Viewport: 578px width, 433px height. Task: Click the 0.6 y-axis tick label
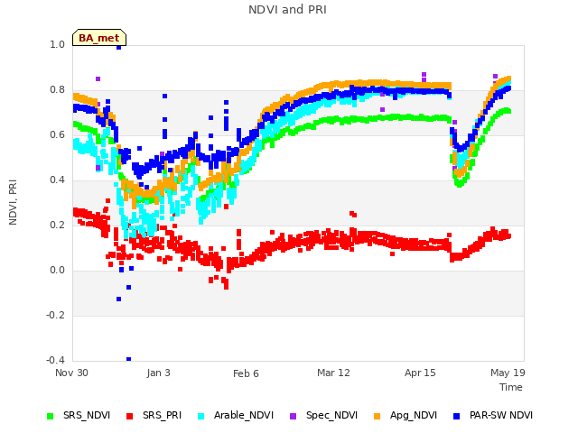point(57,134)
